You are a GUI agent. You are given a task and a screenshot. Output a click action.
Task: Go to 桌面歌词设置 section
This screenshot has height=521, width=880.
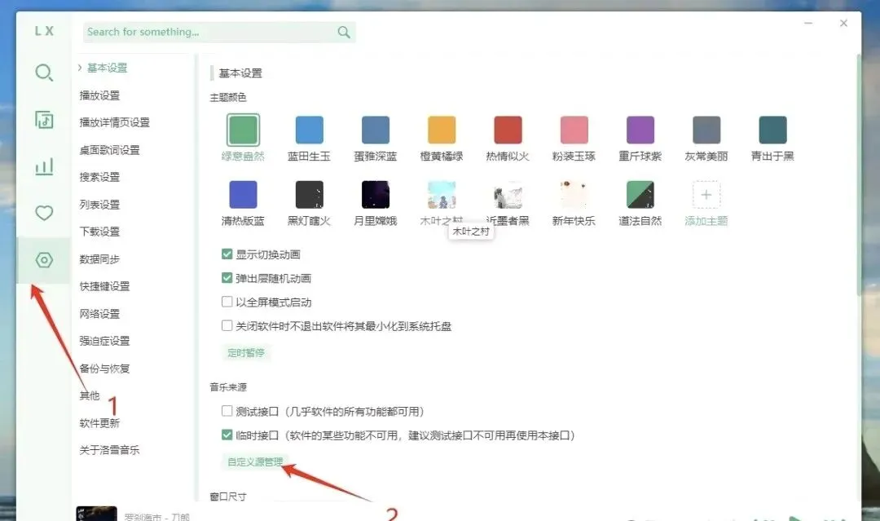pos(109,150)
